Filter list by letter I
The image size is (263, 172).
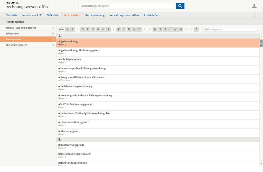pyautogui.click(x=109, y=29)
